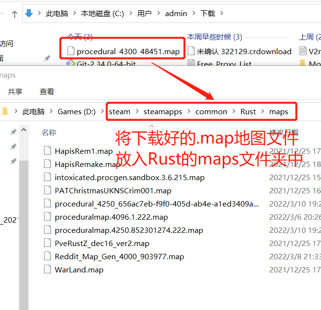Click steam breadcrumb segment
The width and height of the screenshot is (321, 310).
click(x=120, y=112)
